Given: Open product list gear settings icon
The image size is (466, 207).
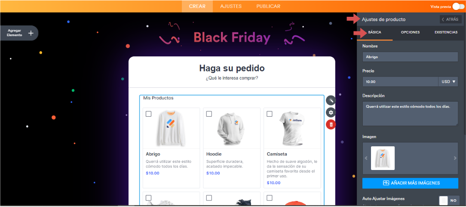Looking at the screenshot, I should (331, 112).
